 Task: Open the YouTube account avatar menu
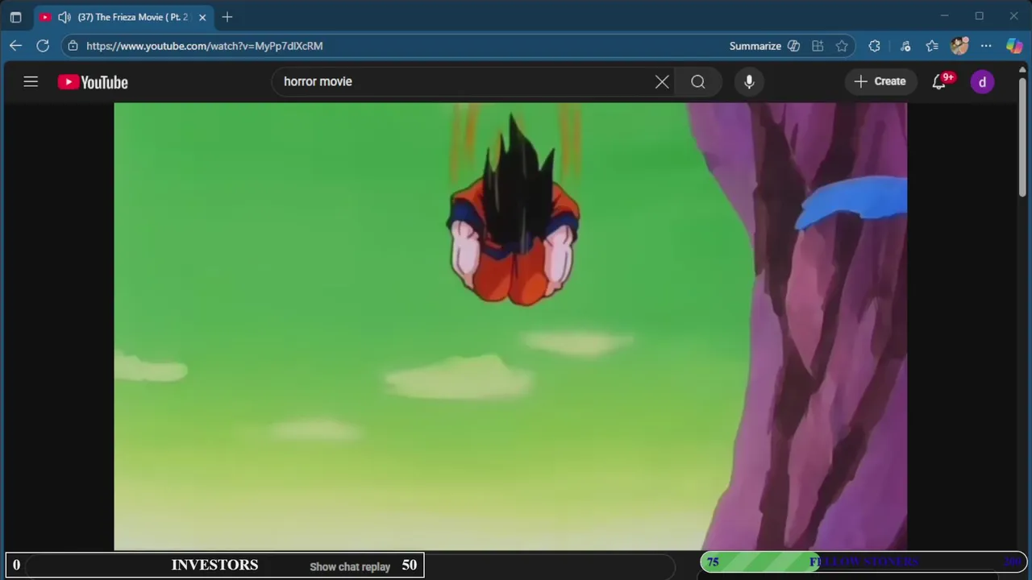pos(982,81)
